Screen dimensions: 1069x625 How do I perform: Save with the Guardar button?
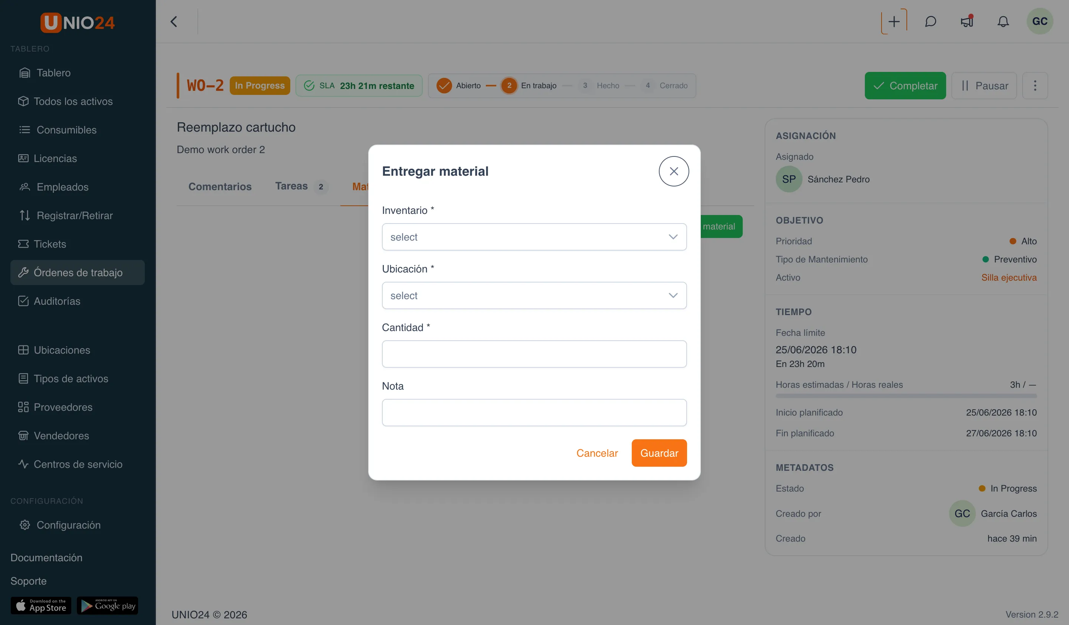pos(659,453)
